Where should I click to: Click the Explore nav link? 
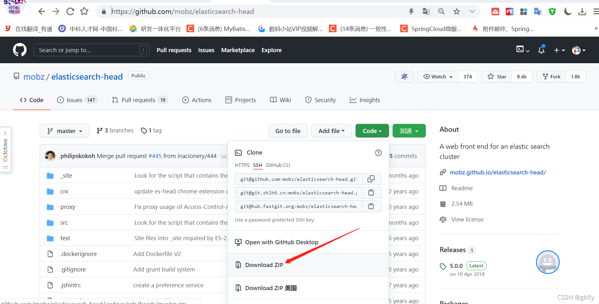(271, 50)
